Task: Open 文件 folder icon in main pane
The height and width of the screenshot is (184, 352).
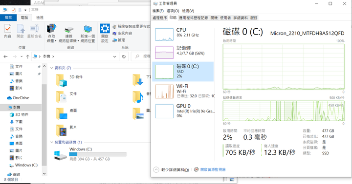Action: coord(62,97)
